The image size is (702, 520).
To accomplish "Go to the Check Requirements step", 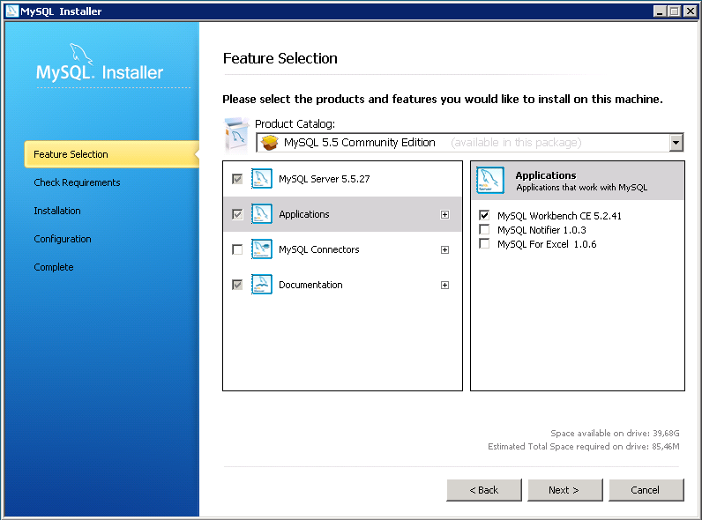I will (x=77, y=182).
